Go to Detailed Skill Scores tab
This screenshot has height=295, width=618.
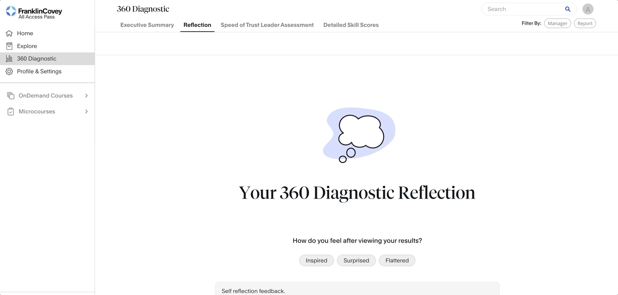351,25
